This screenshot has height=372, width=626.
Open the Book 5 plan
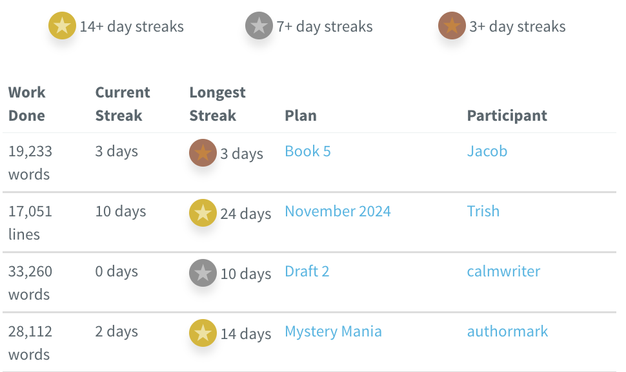[307, 150]
